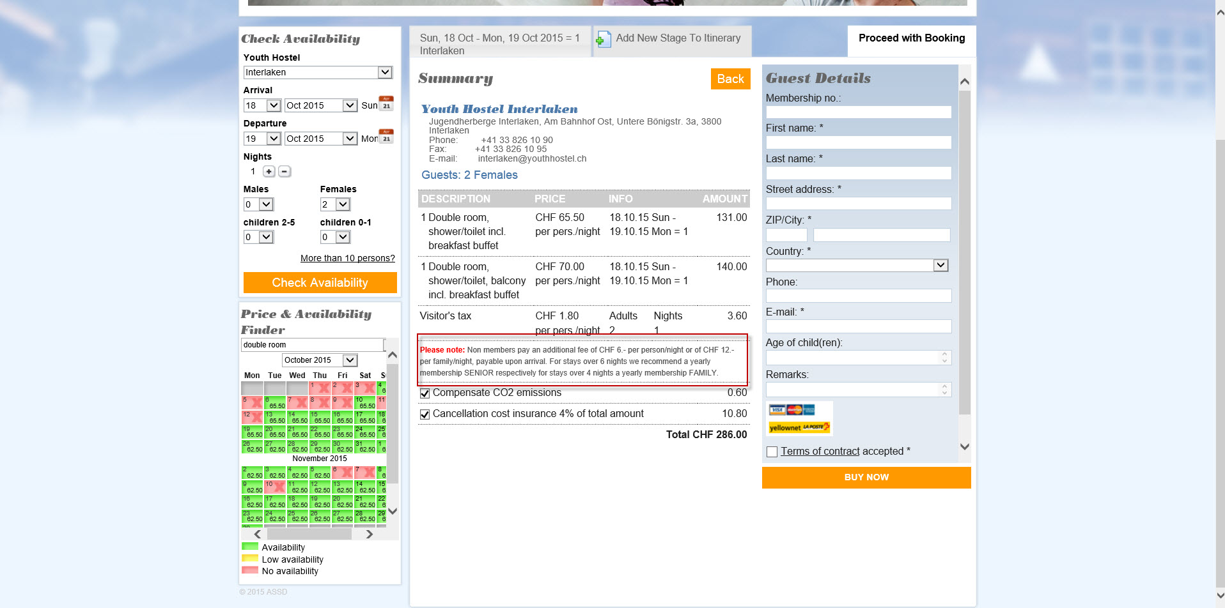Click the Guest Details vertical scrollbar thumb
1225x608 pixels.
(965, 252)
